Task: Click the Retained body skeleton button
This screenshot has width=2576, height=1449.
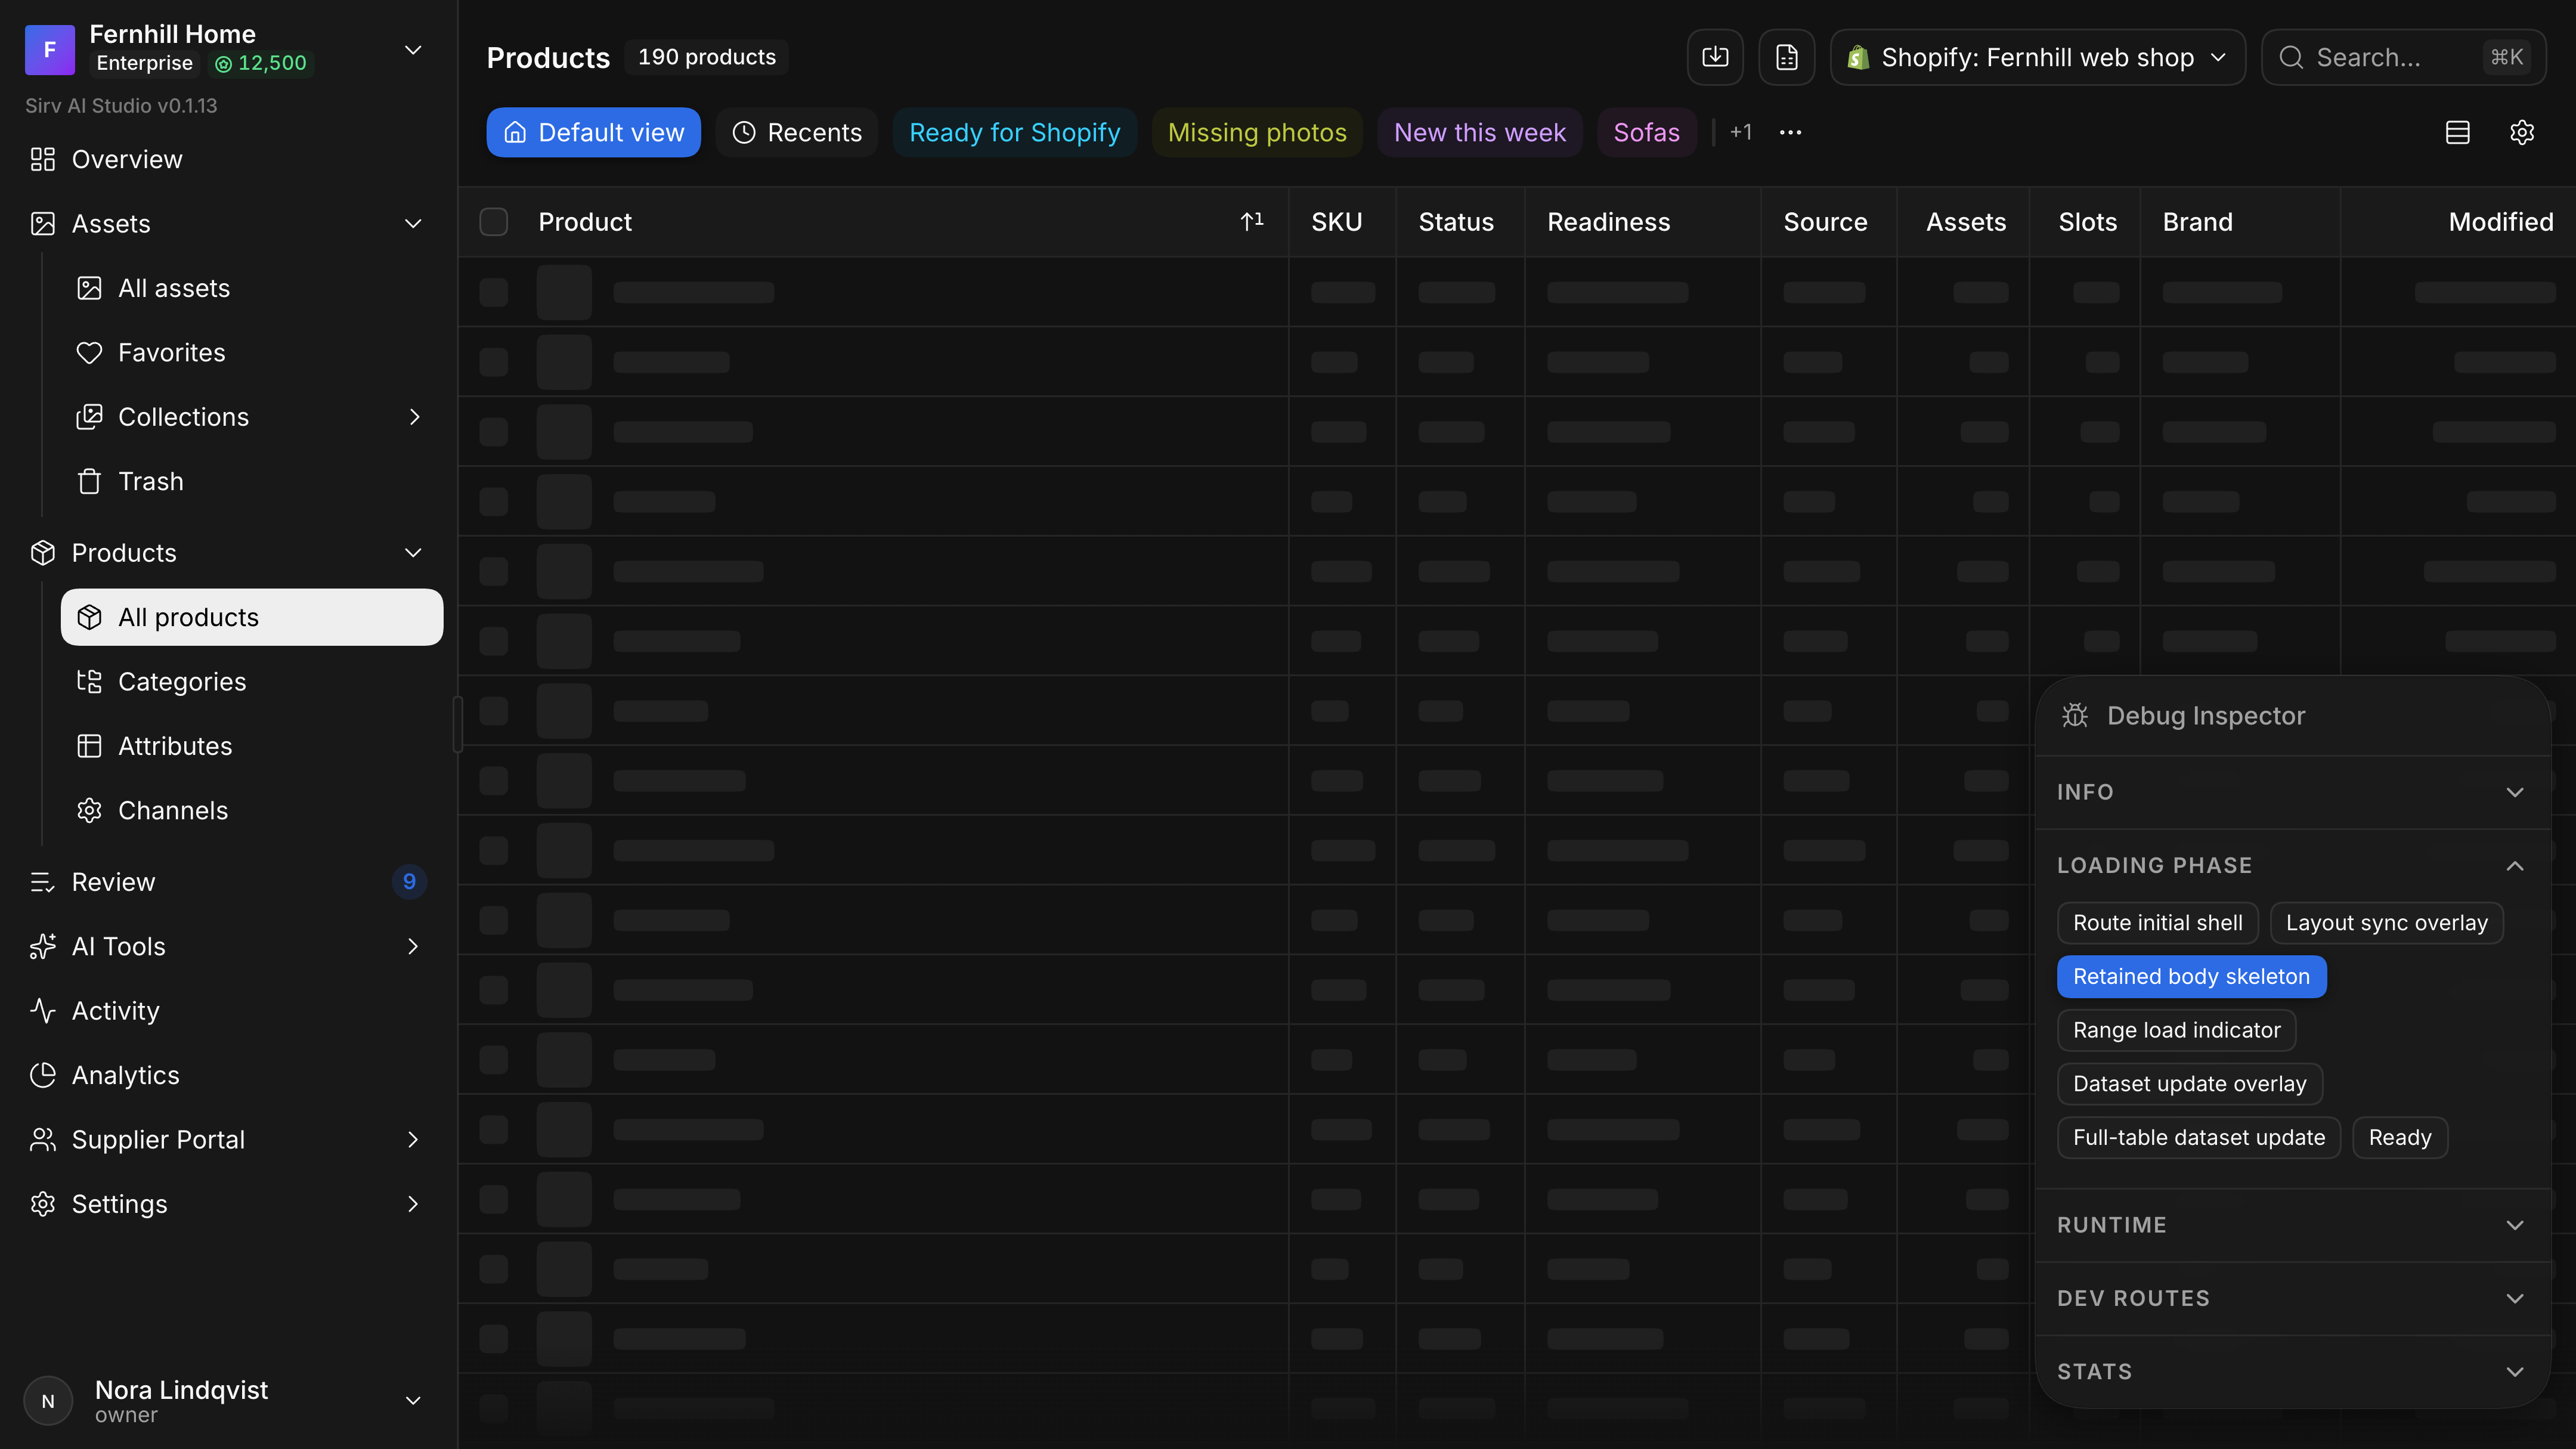Action: 2191,976
